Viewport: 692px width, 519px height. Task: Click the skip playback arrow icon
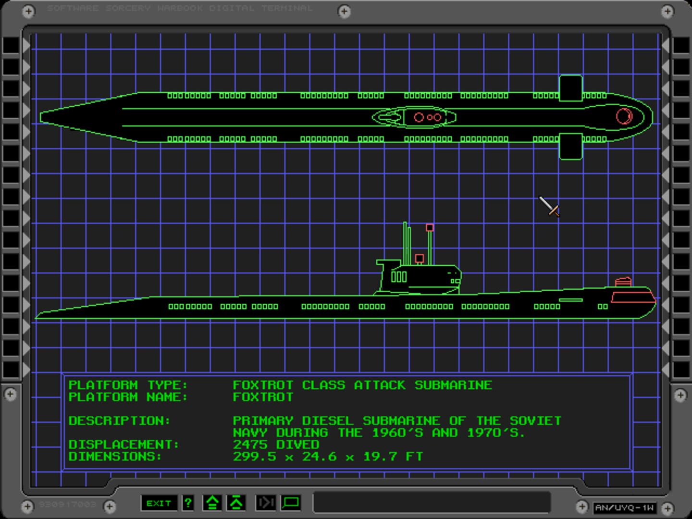(266, 503)
